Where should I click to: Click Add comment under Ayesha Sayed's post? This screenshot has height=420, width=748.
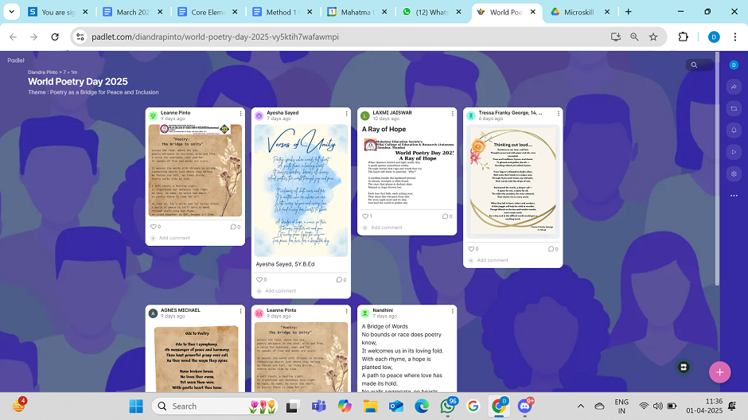[280, 291]
